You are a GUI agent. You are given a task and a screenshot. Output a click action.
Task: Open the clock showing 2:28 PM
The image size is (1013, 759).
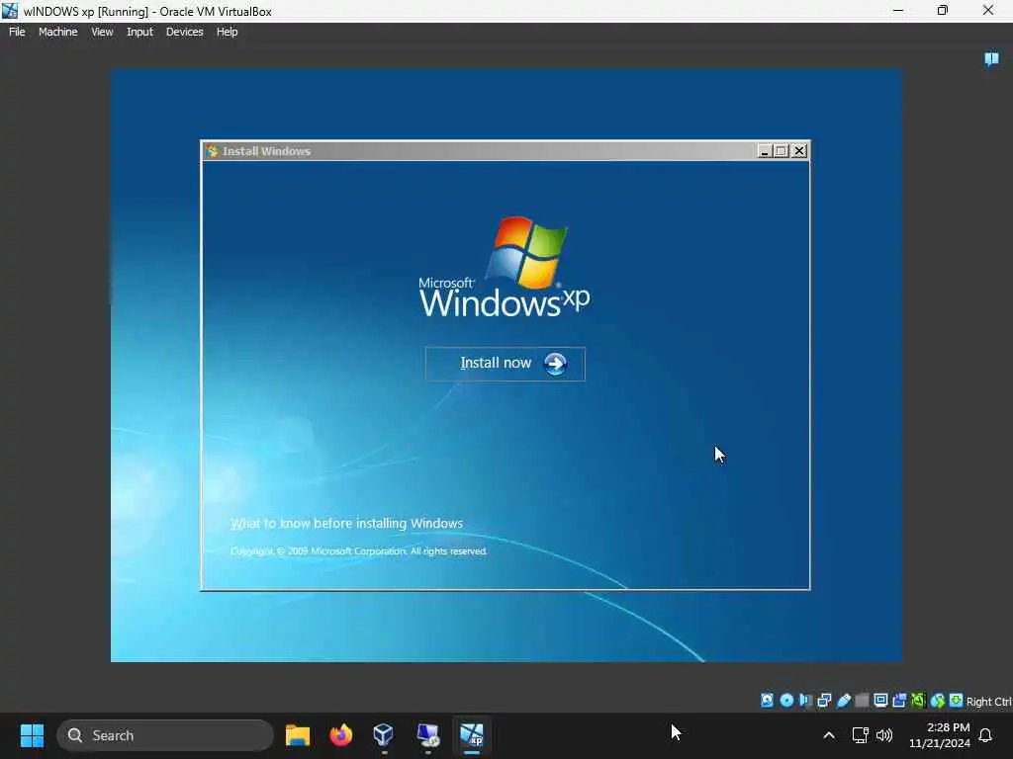940,735
